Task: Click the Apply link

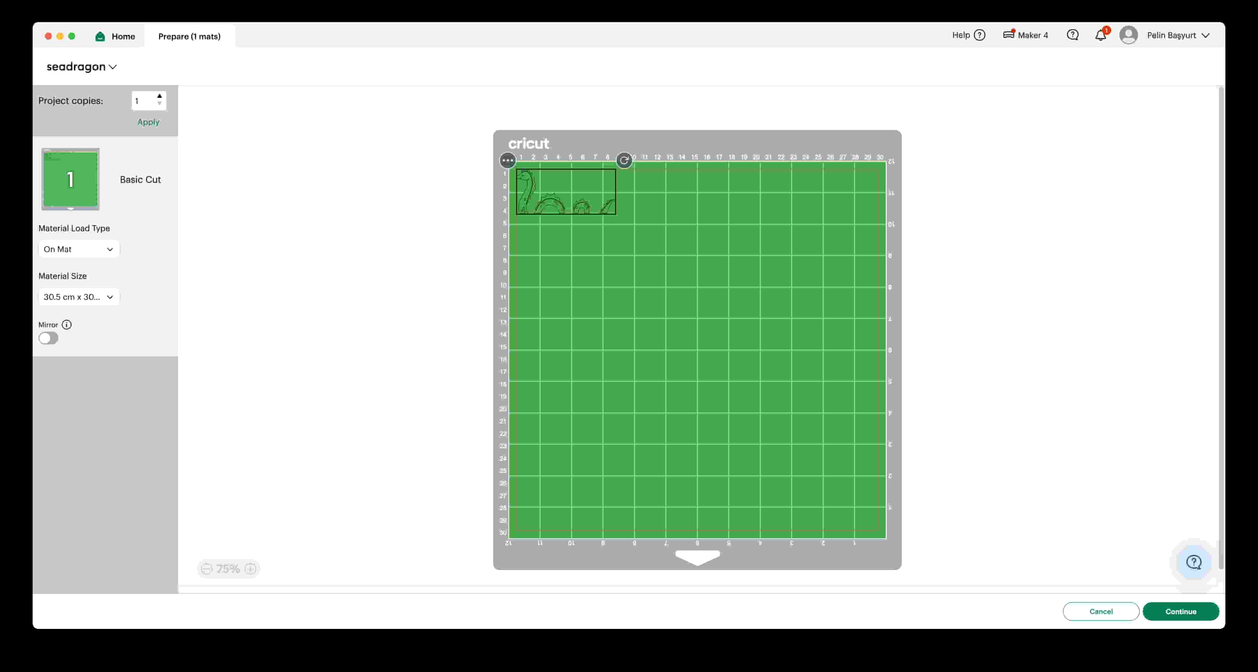Action: pos(148,122)
